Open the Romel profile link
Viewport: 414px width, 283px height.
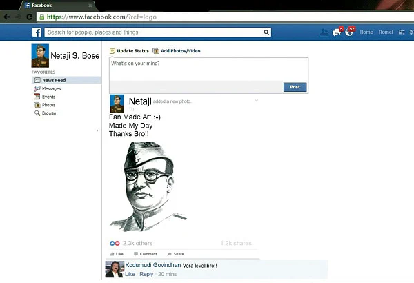click(x=386, y=32)
